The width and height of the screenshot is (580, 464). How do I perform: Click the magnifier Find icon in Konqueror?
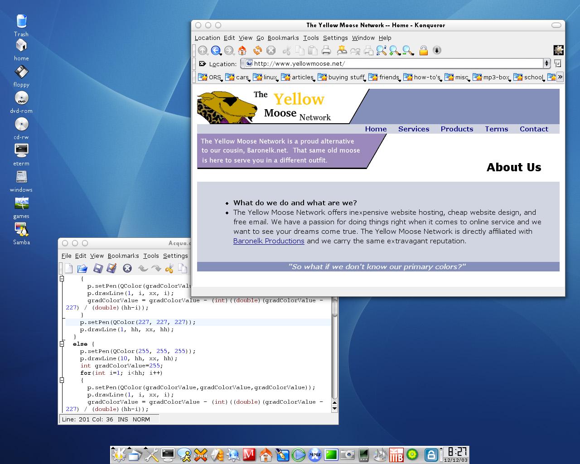(381, 50)
